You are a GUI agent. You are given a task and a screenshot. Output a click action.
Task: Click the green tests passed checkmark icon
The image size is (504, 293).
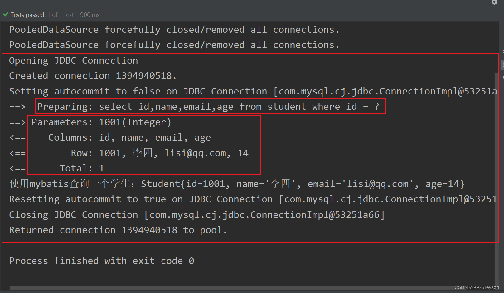pos(6,14)
